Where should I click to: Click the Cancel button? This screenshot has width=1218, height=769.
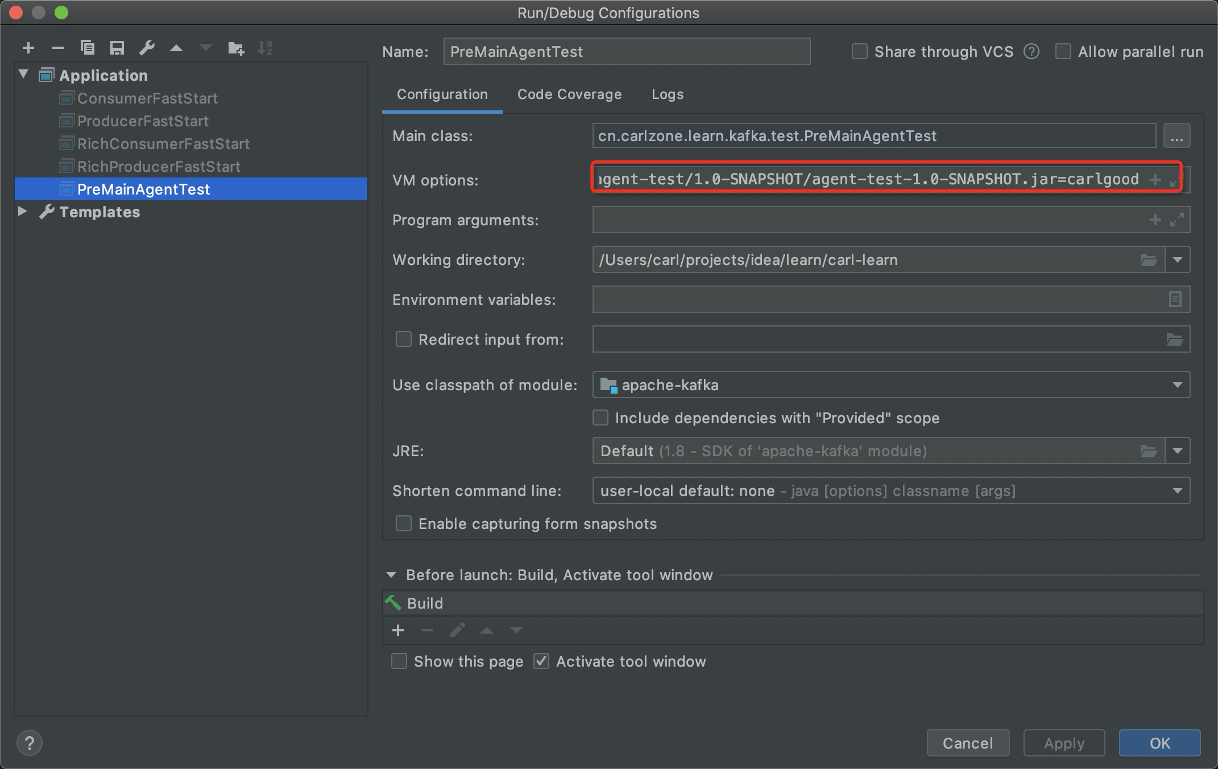[968, 743]
